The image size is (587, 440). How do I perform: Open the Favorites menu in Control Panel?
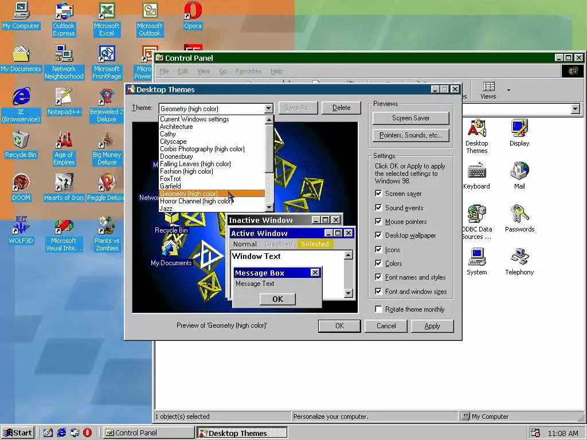[248, 71]
